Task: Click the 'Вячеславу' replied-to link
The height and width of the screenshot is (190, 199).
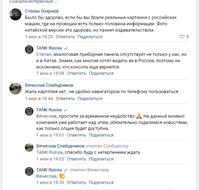Action: coord(98,170)
